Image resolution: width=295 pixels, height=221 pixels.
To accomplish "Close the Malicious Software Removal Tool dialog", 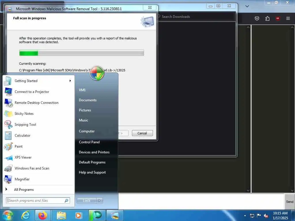I will point(150,7).
